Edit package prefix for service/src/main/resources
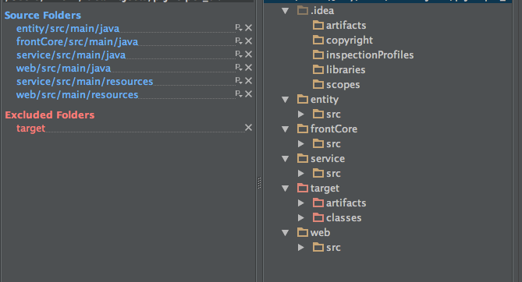Viewport: 522px width, 282px height. 239,81
